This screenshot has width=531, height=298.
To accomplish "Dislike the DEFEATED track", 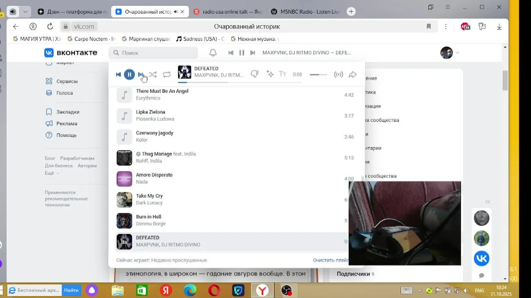I will coord(254,74).
